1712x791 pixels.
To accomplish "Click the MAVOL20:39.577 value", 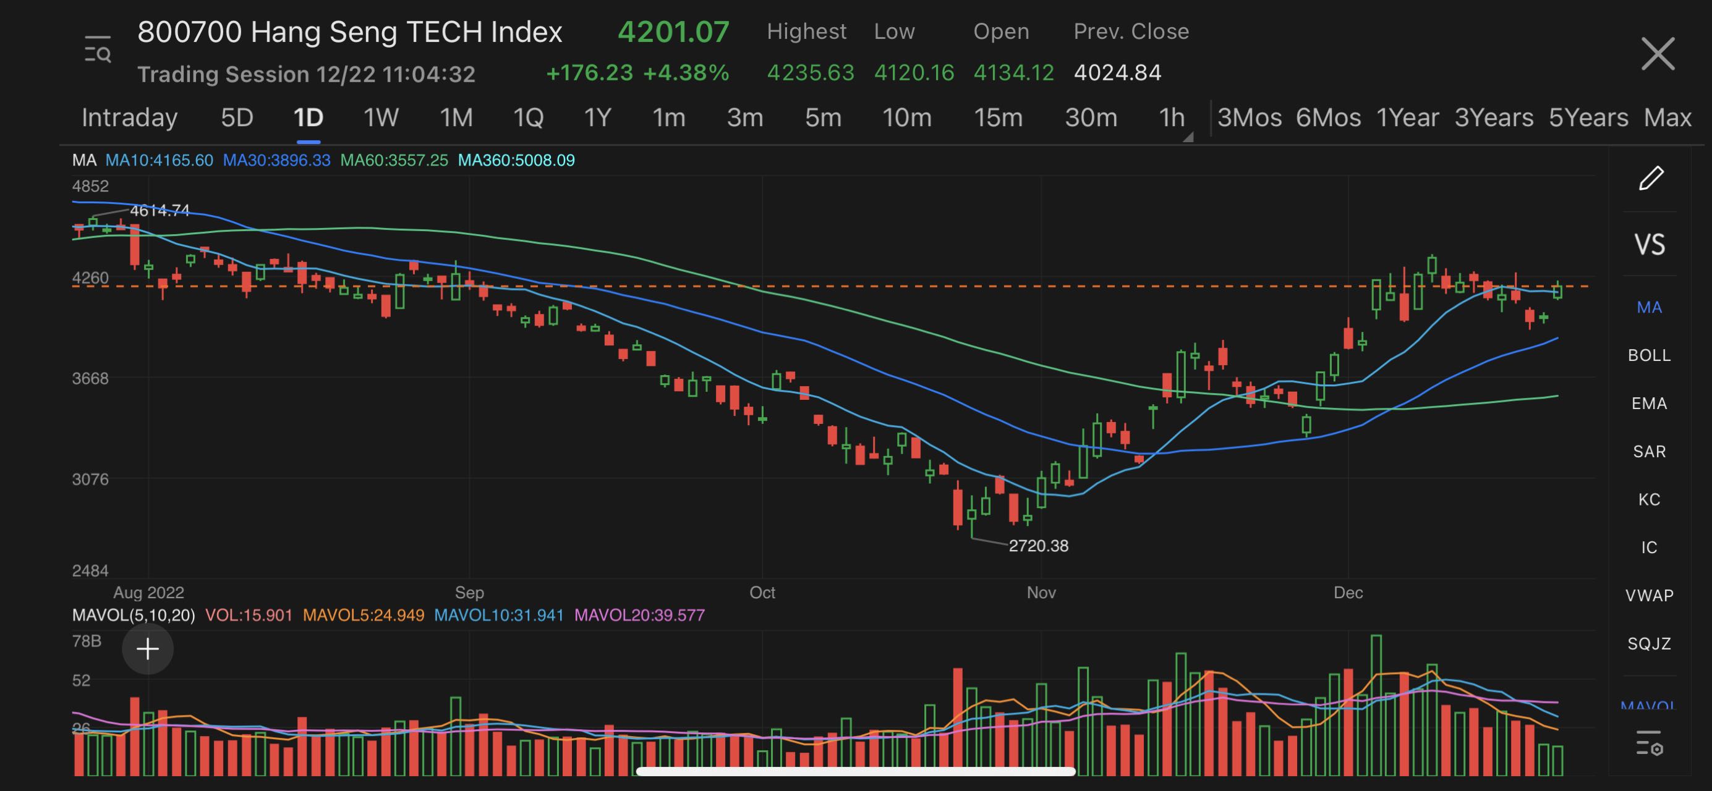I will coord(639,615).
